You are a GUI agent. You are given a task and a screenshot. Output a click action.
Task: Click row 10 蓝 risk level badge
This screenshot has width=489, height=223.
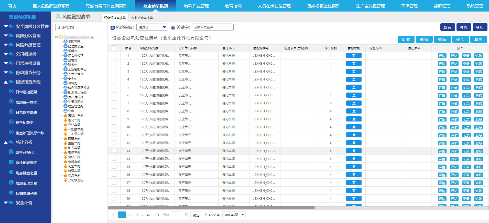point(354,127)
